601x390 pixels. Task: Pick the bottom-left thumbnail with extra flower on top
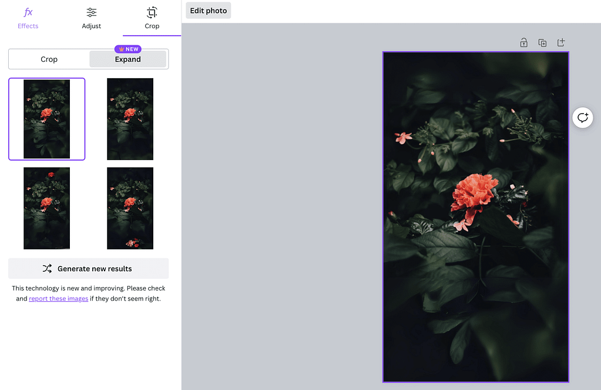(46, 208)
